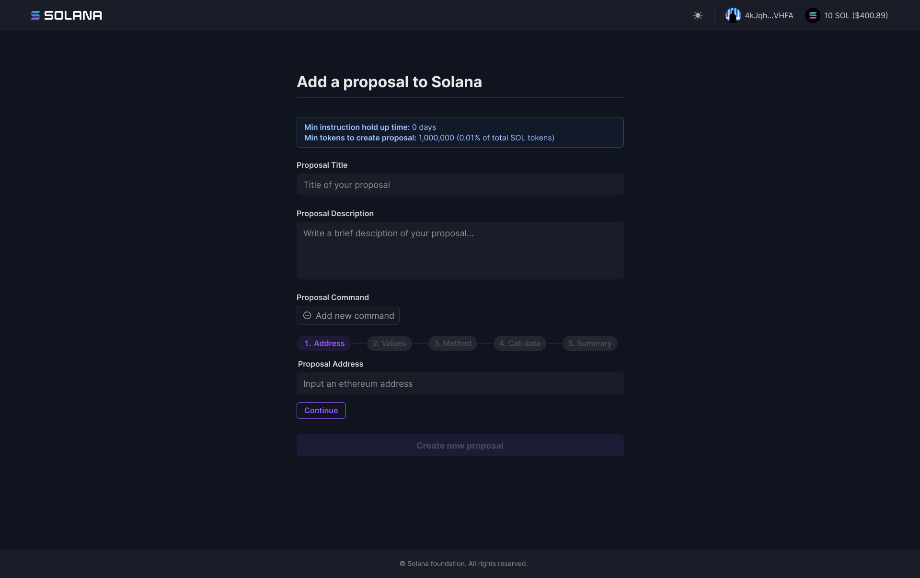Image resolution: width=920 pixels, height=578 pixels.
Task: Select the 5. Summary step
Action: (x=590, y=343)
